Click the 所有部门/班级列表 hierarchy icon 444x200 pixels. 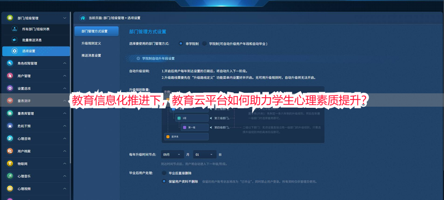pos(14,29)
